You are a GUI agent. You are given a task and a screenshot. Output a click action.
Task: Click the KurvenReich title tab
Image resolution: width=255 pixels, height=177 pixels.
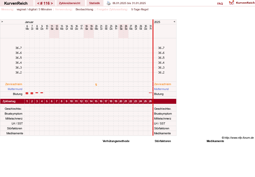(16, 3)
